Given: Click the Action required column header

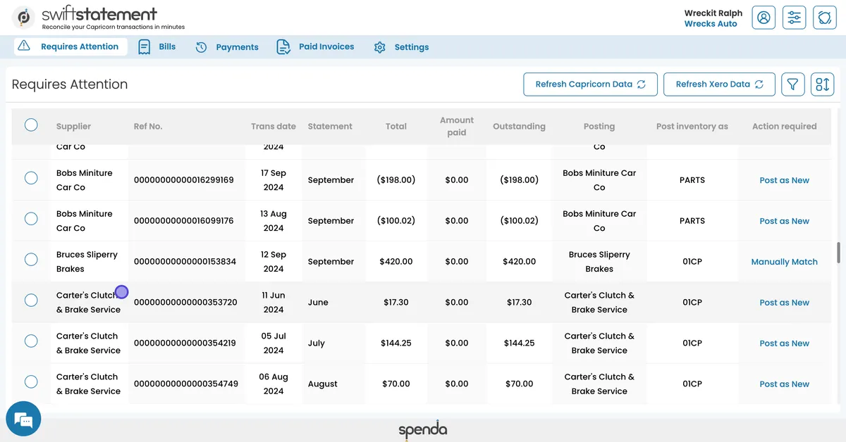Looking at the screenshot, I should point(784,127).
